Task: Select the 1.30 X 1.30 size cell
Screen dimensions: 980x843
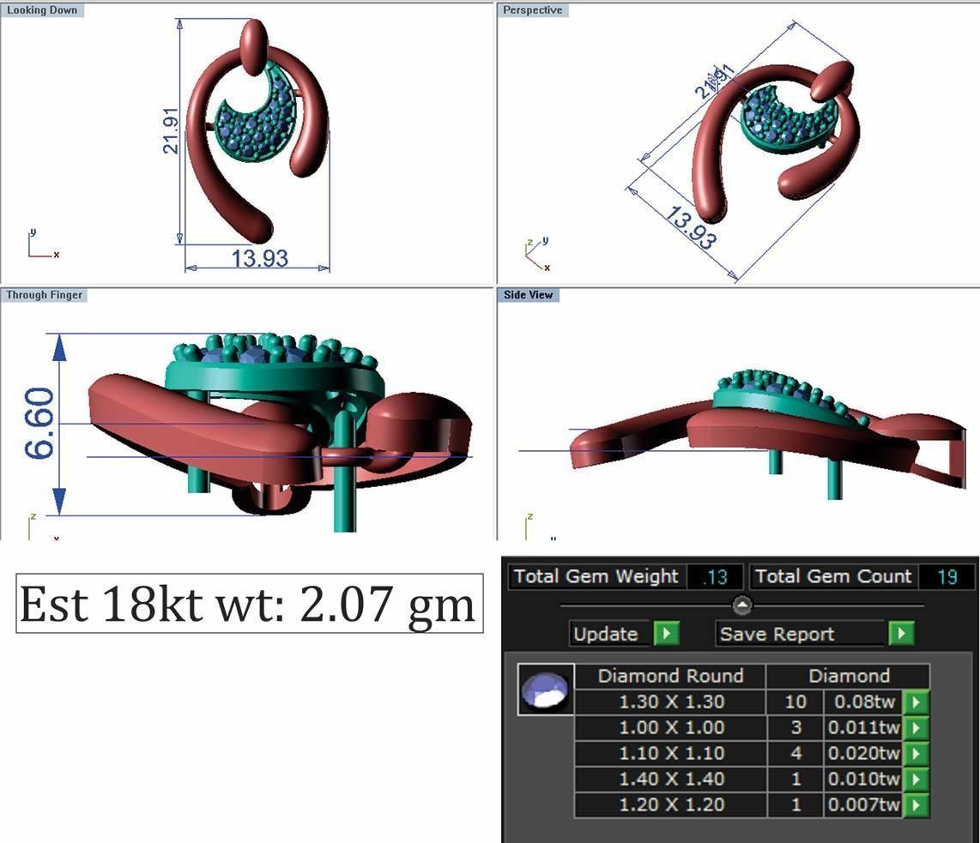Action: point(670,701)
